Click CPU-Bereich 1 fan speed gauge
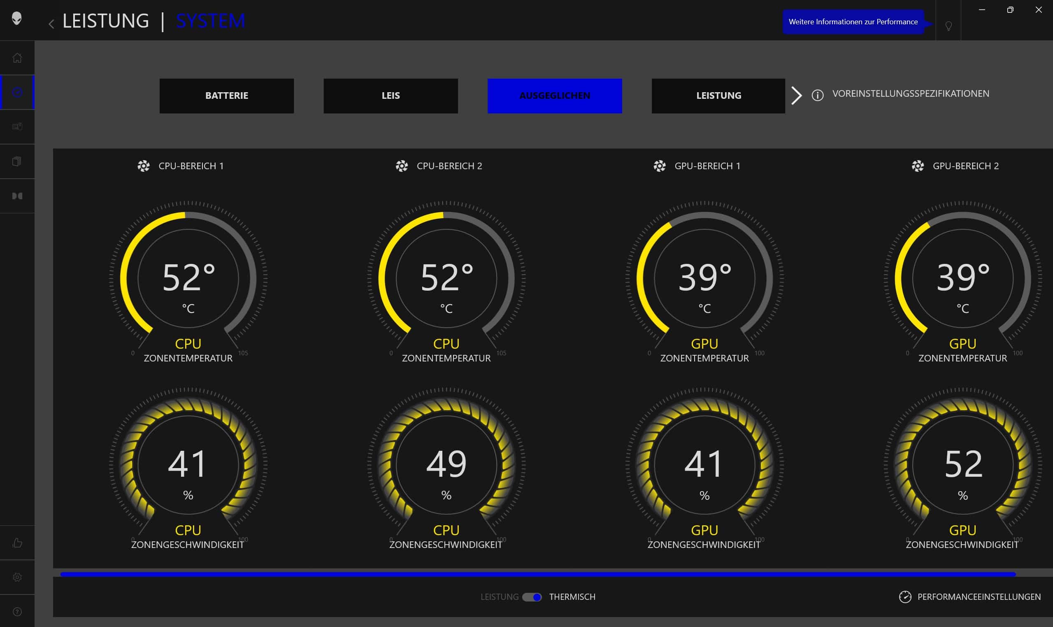Viewport: 1053px width, 627px height. pyautogui.click(x=188, y=465)
